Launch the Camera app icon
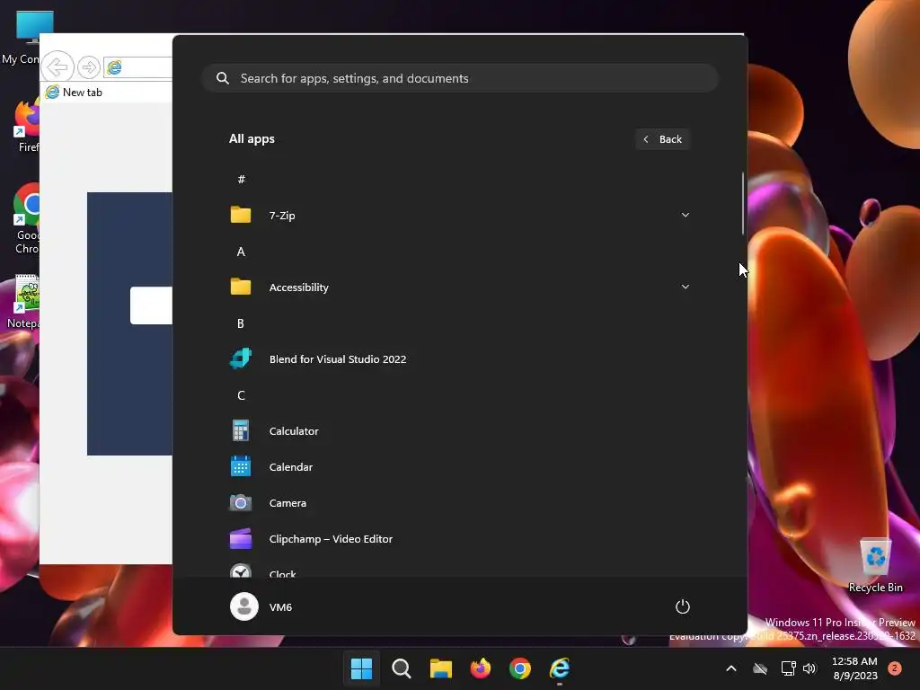 (241, 503)
